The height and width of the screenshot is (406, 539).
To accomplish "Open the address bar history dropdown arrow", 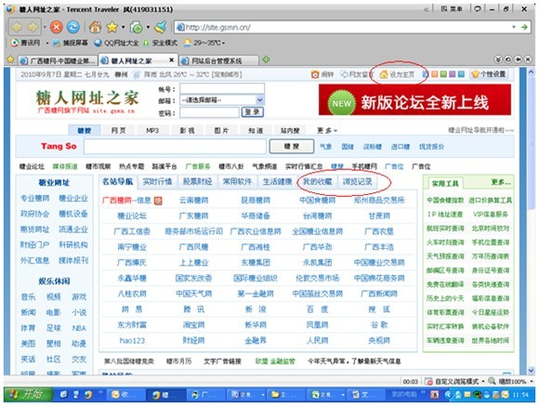I will [x=514, y=27].
